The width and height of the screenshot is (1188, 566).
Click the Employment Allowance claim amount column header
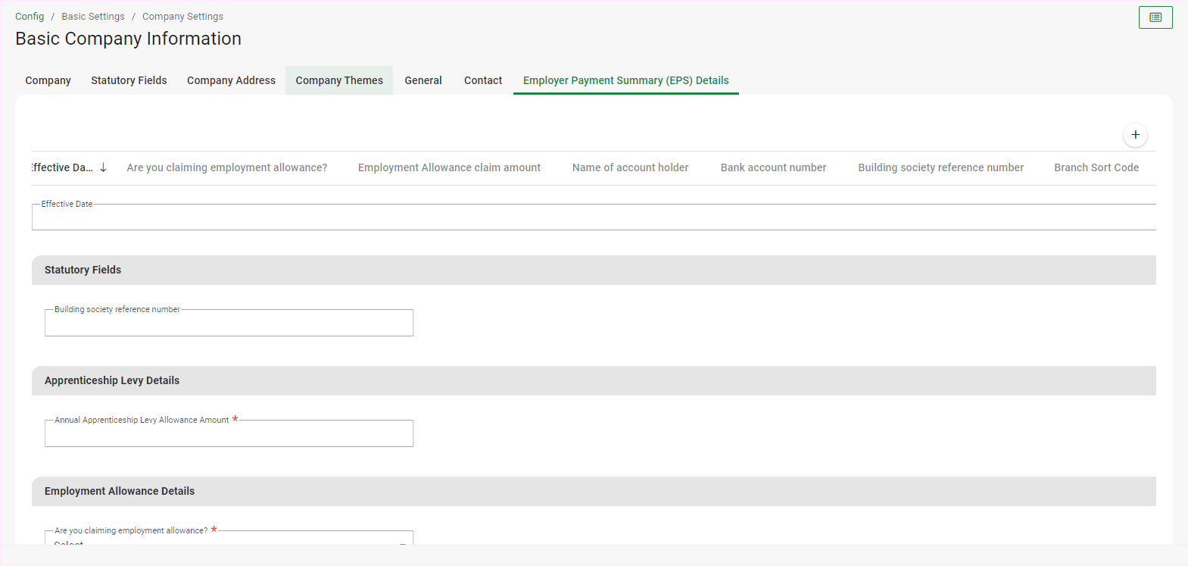449,167
